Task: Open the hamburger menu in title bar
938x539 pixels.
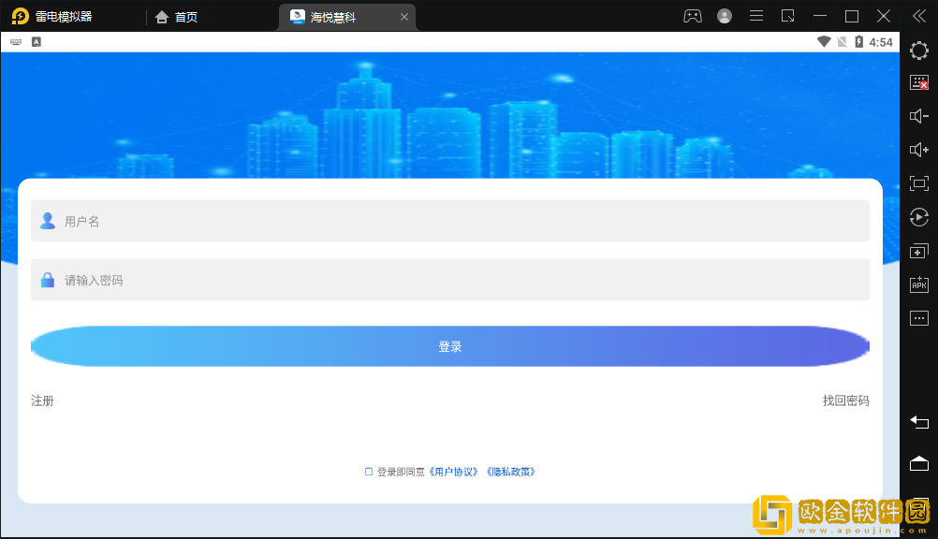Action: coord(756,16)
